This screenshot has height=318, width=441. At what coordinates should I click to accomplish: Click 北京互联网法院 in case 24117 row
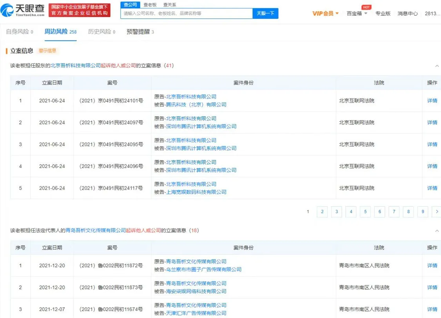(357, 188)
